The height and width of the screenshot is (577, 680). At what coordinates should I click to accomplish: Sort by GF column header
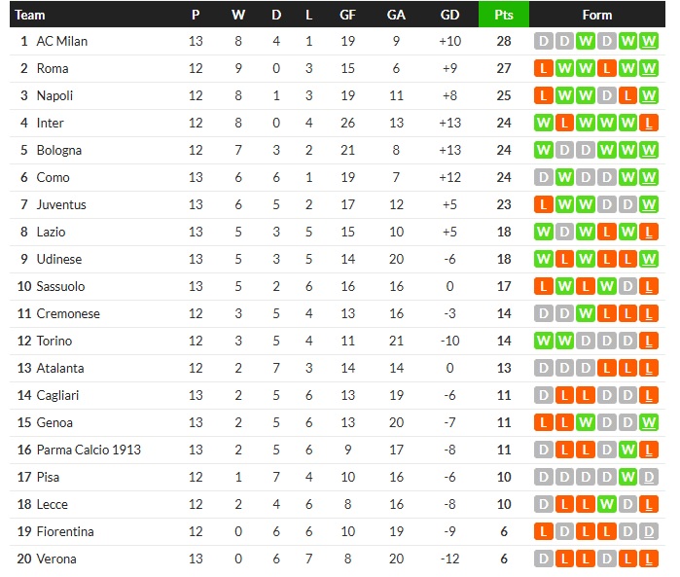347,15
